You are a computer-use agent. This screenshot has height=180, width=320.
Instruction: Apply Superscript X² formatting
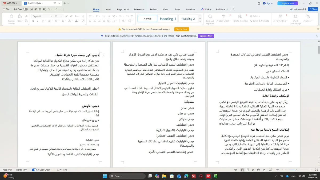click(56, 21)
